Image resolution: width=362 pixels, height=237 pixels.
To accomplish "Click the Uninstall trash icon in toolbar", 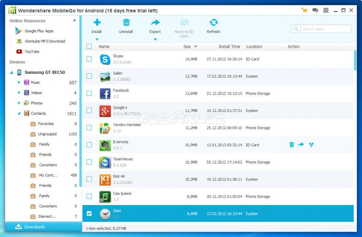I will click(126, 23).
